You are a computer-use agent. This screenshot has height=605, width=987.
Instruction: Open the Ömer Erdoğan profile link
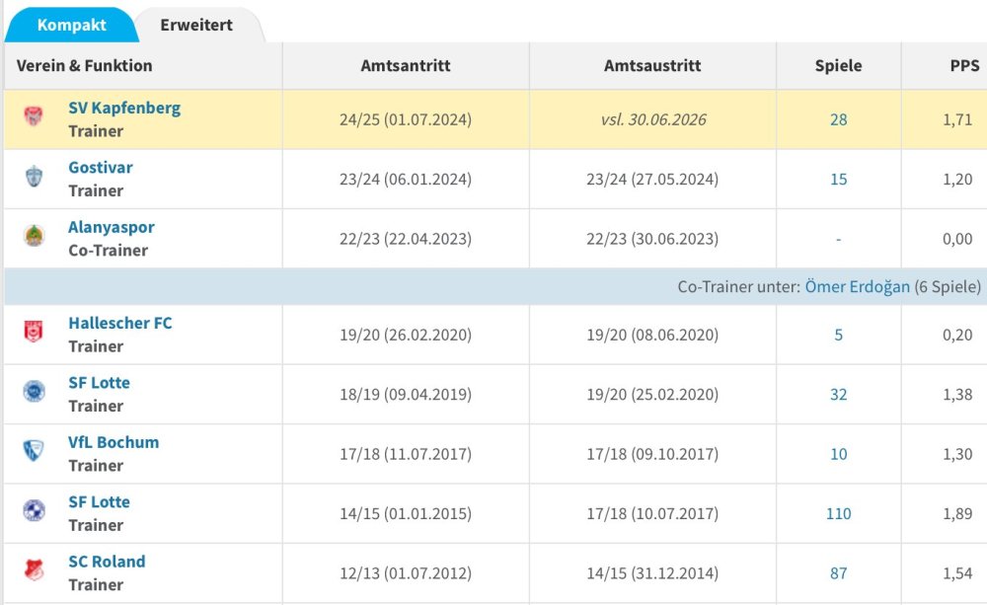pos(857,287)
